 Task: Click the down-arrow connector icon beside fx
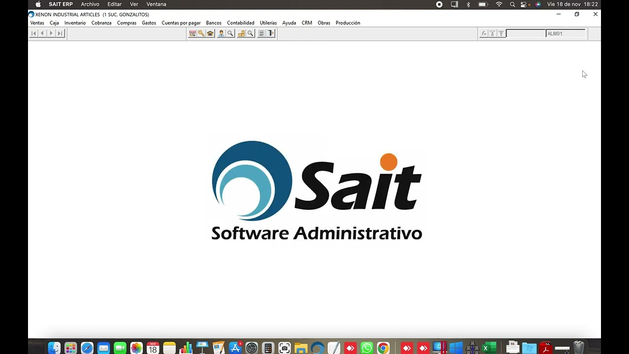click(x=501, y=33)
